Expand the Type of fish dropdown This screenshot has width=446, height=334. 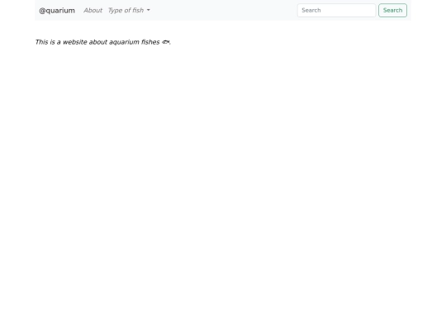point(129,11)
